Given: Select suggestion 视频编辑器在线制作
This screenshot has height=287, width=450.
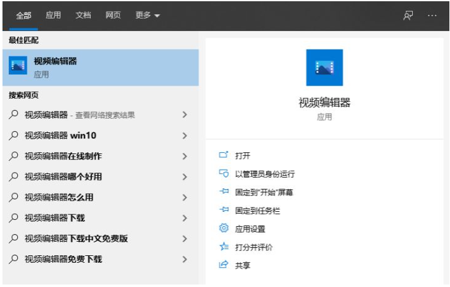Looking at the screenshot, I should click(x=63, y=156).
